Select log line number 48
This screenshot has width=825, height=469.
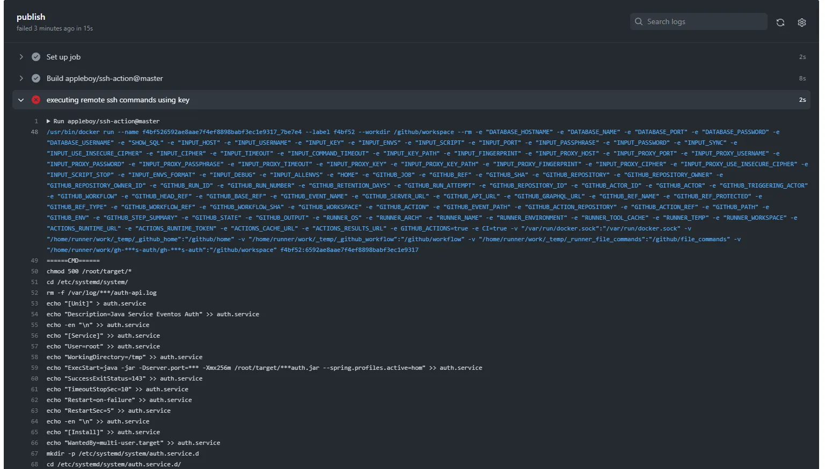(34, 132)
